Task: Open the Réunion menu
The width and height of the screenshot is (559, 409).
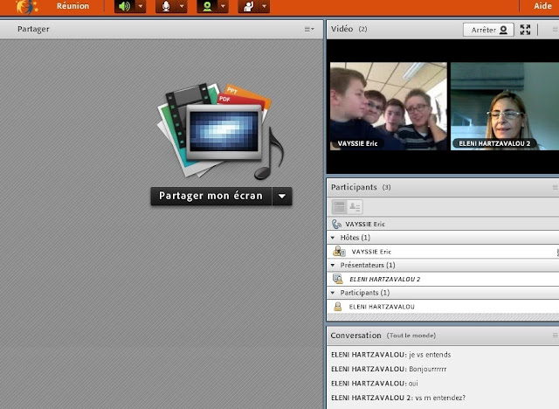Action: tap(72, 6)
